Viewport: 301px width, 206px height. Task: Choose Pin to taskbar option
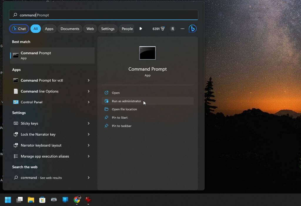click(121, 126)
